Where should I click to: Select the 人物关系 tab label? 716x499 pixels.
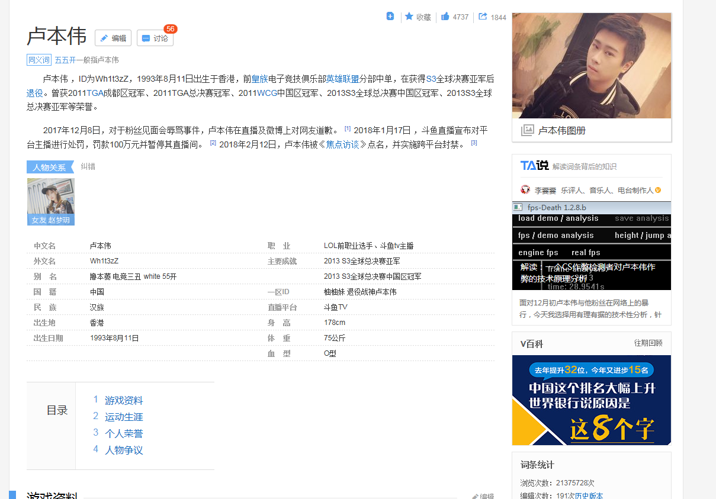pyautogui.click(x=50, y=168)
